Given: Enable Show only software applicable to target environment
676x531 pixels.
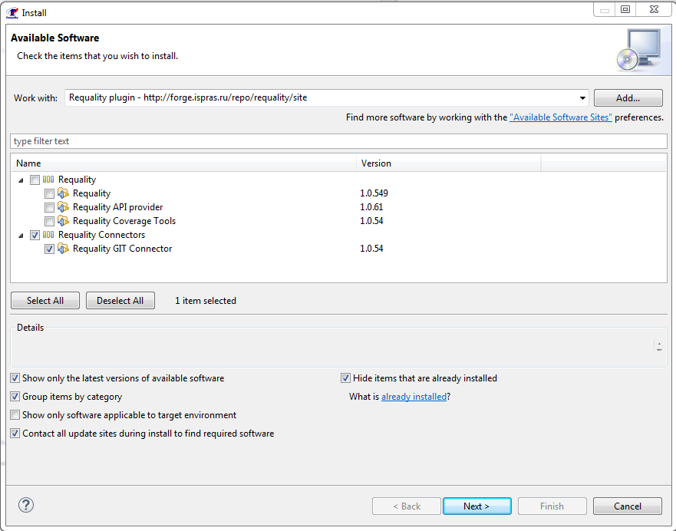Looking at the screenshot, I should coord(15,414).
